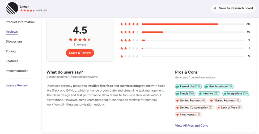
Task: Click thumbs-up icon on Intuitive tag
Action: [200, 94]
